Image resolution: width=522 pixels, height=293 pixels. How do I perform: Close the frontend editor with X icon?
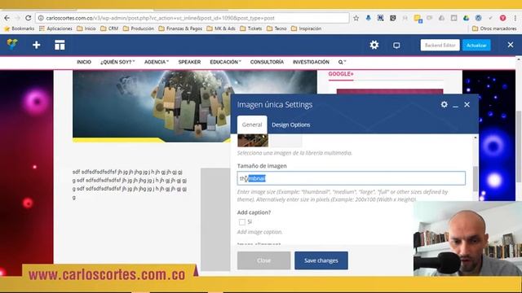(x=511, y=45)
